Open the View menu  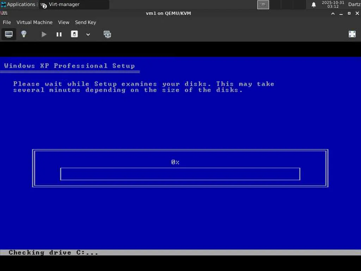63,22
